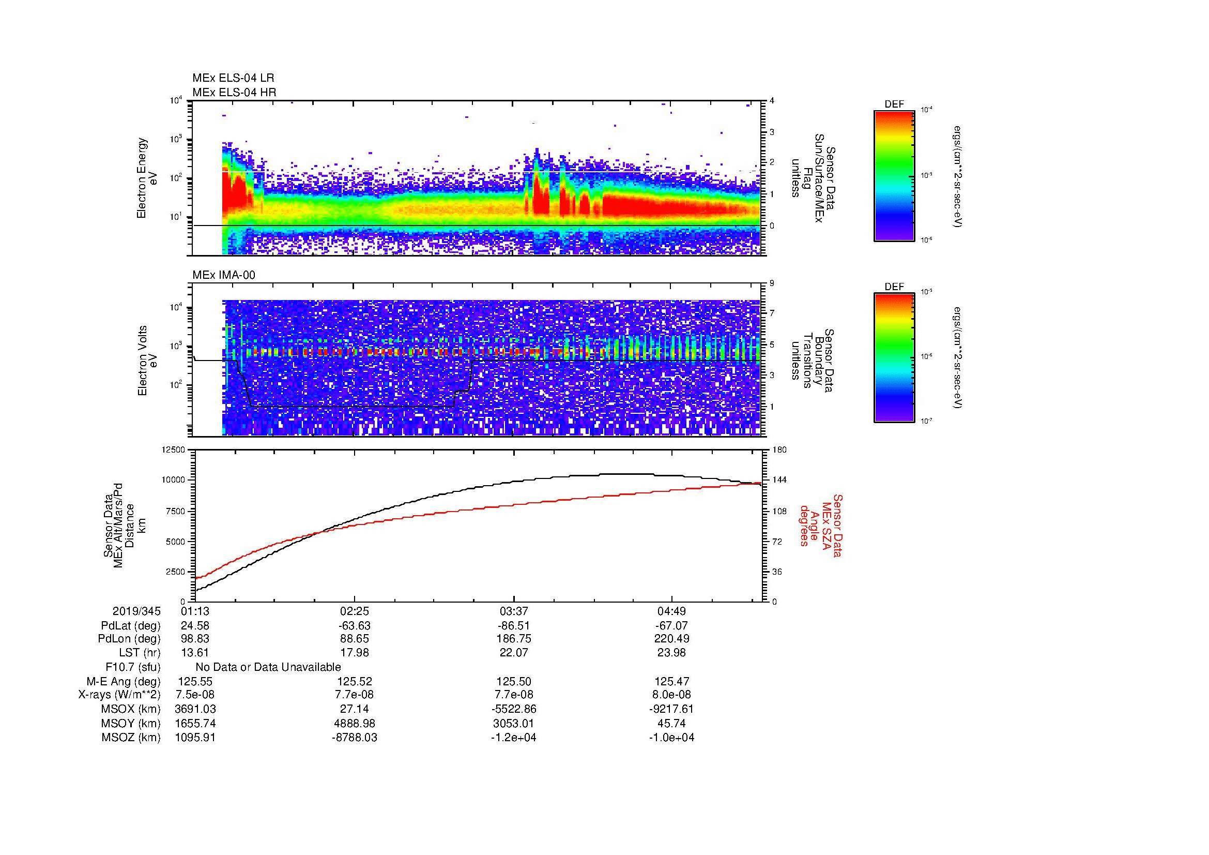Click the LST value 17.98
Image resolution: width=1209 pixels, height=855 pixels.
coord(355,653)
